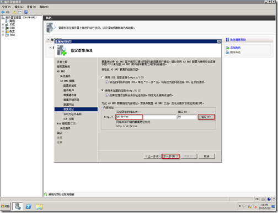Image resolution: width=278 pixels, height=213 pixels.
Task: Select SCP 注册 wizard step
Action: [x=68, y=119]
